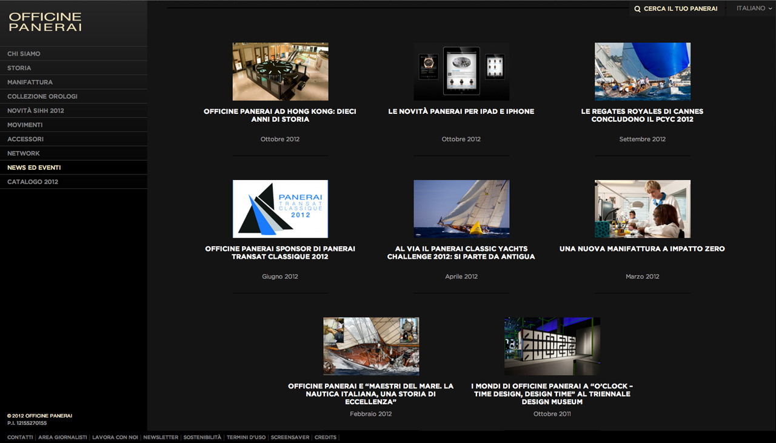
Task: Open Area Giornalisti in footer
Action: coord(62,438)
